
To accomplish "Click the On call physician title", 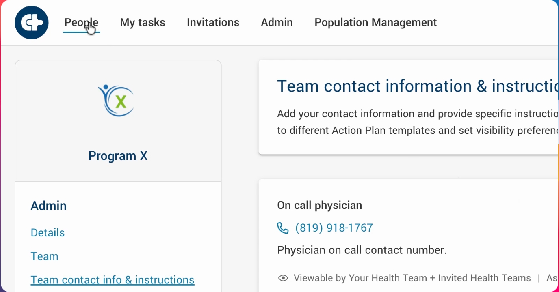I will [x=320, y=205].
